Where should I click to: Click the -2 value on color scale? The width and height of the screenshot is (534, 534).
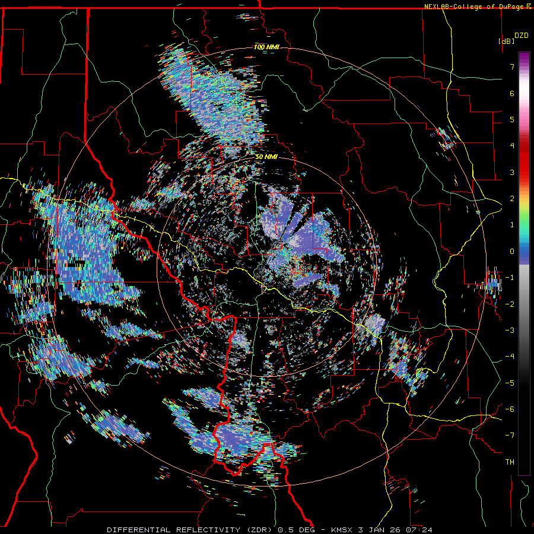point(510,304)
